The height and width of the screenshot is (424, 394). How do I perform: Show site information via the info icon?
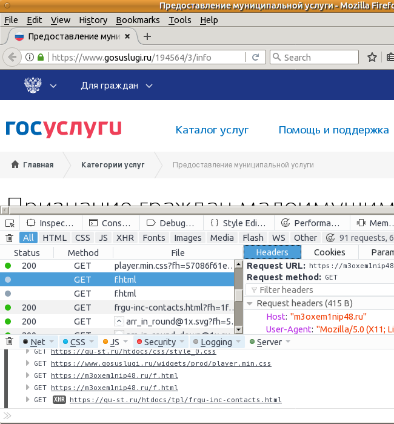pos(30,57)
